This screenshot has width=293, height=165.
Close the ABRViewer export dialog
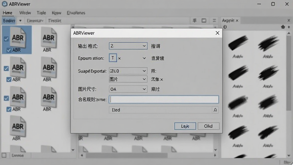click(x=217, y=33)
